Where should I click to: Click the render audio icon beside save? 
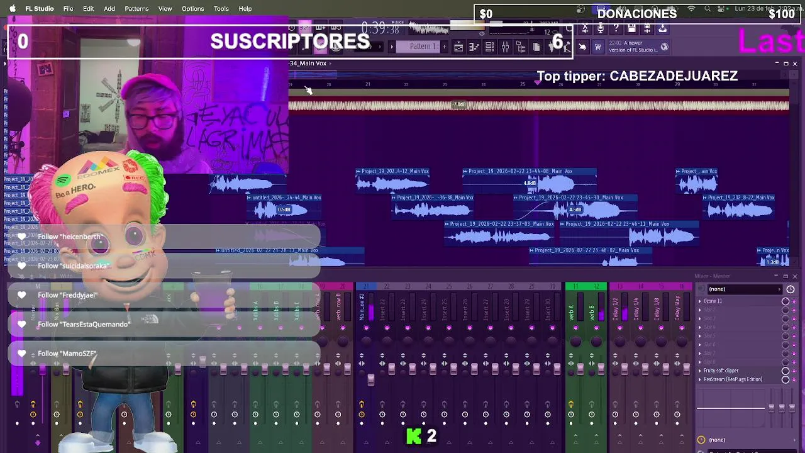pos(647,28)
